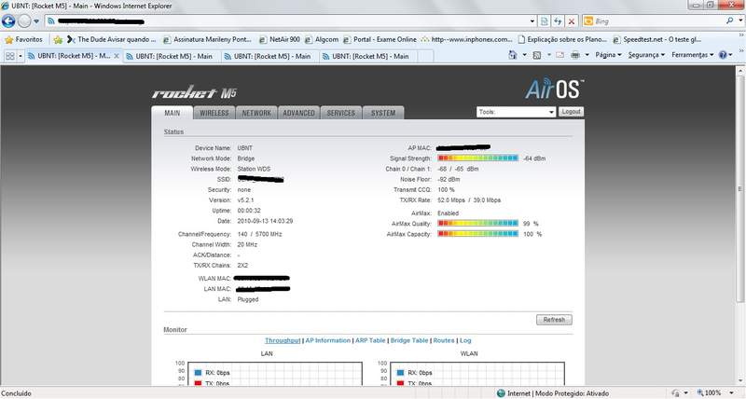This screenshot has height=399, width=746.
Task: Open the recent pages dropdown arrow
Action: (36, 21)
